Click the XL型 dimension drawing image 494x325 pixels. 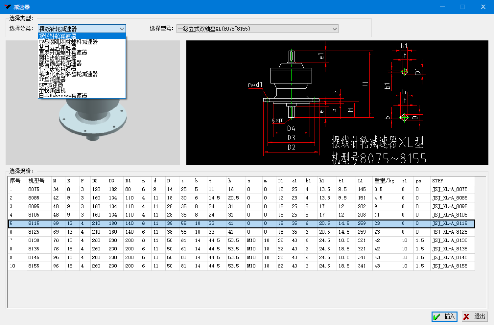pyautogui.click(x=337, y=103)
